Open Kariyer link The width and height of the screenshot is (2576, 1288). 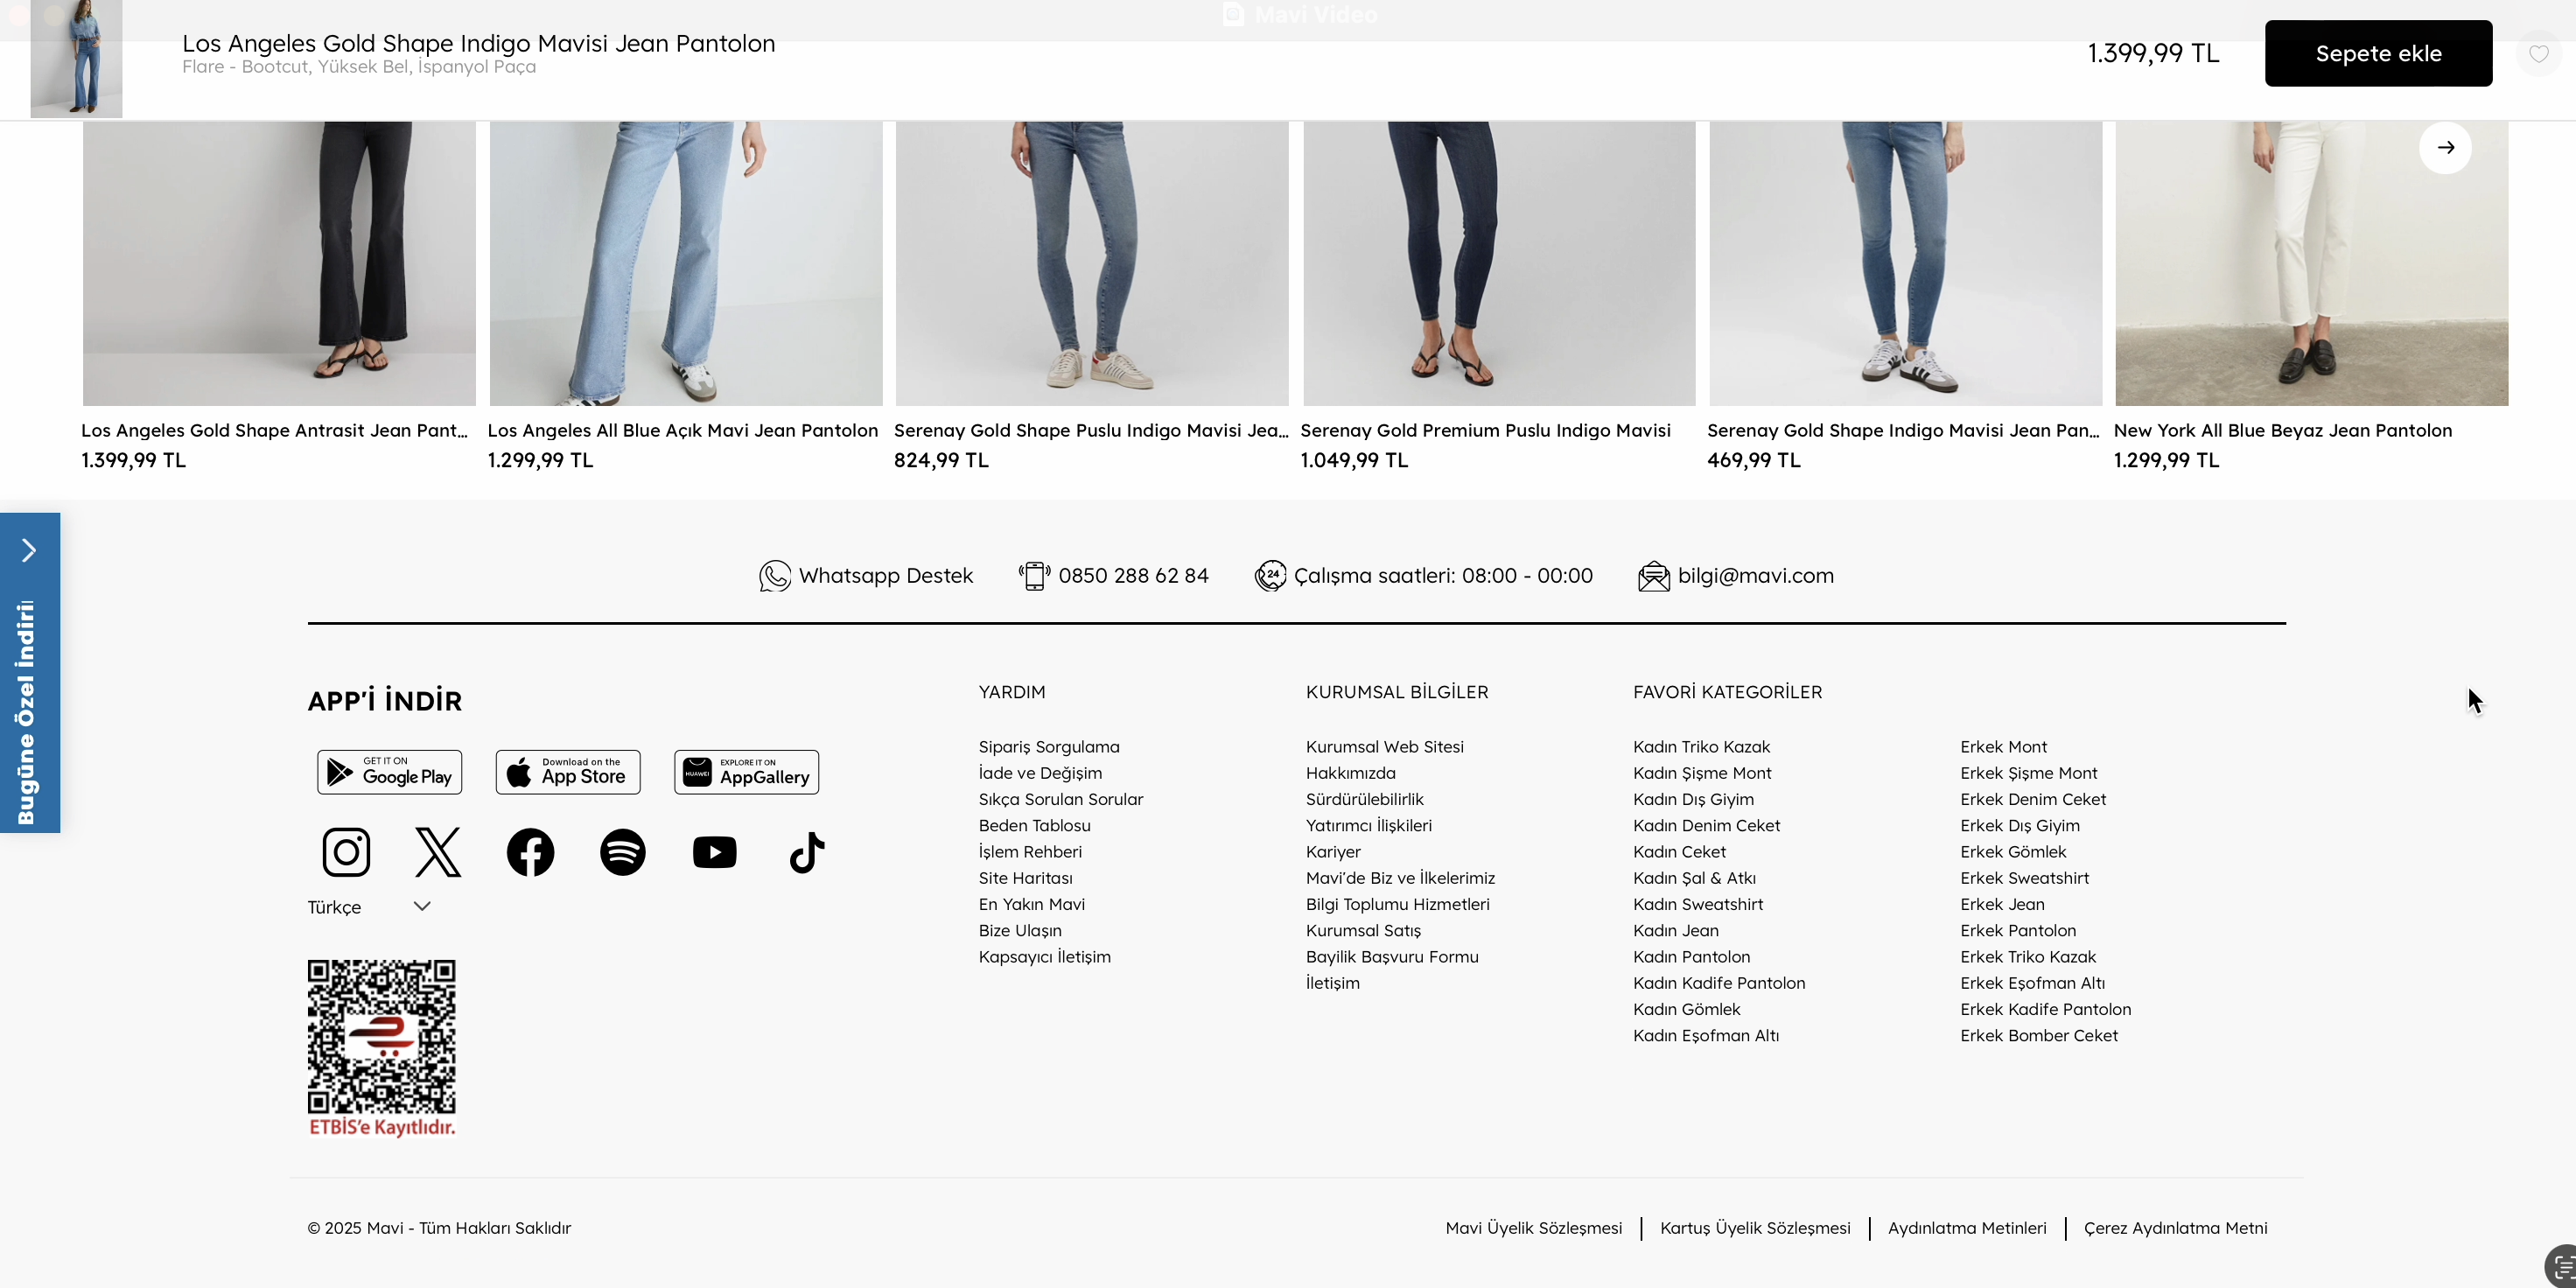(x=1333, y=852)
